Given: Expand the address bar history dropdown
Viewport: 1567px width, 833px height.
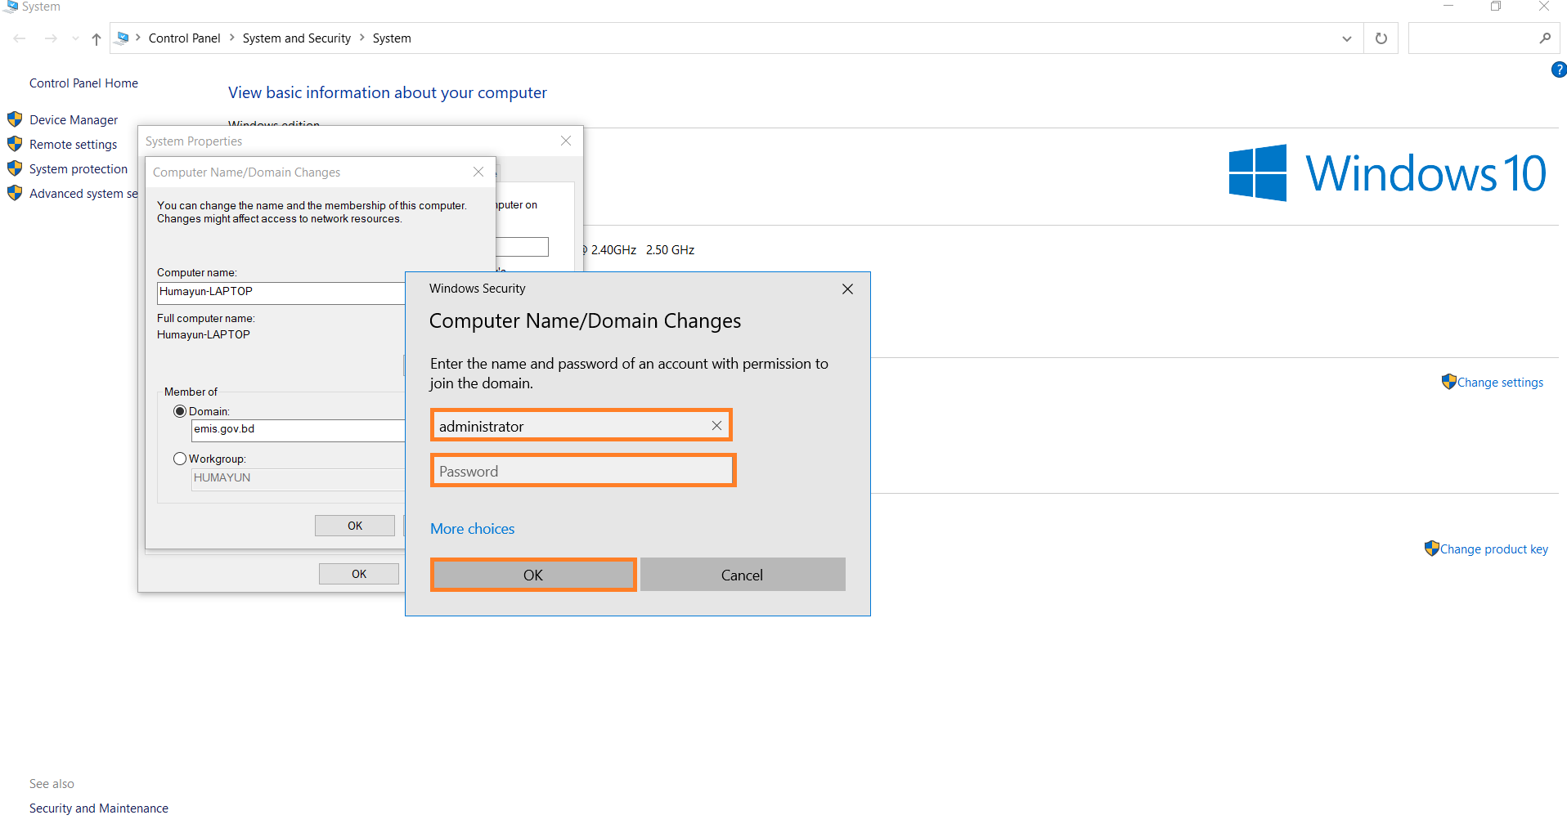Looking at the screenshot, I should (x=1346, y=38).
